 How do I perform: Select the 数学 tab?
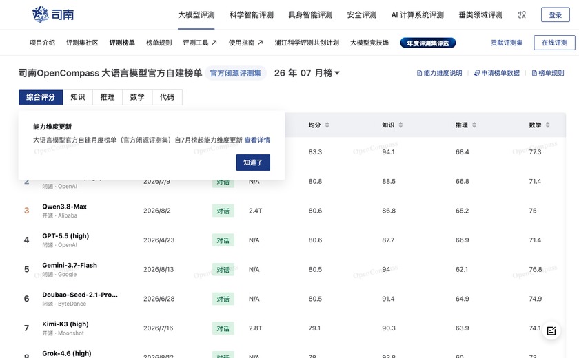click(x=137, y=97)
